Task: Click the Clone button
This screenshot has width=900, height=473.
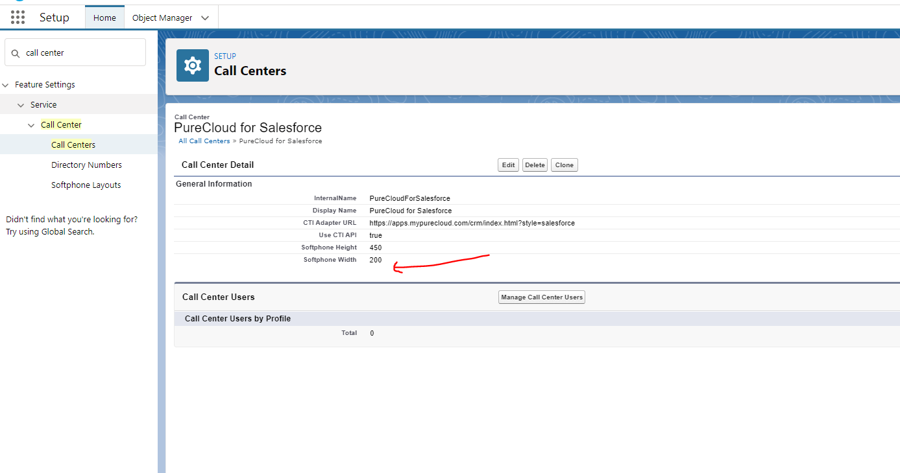Action: [565, 165]
